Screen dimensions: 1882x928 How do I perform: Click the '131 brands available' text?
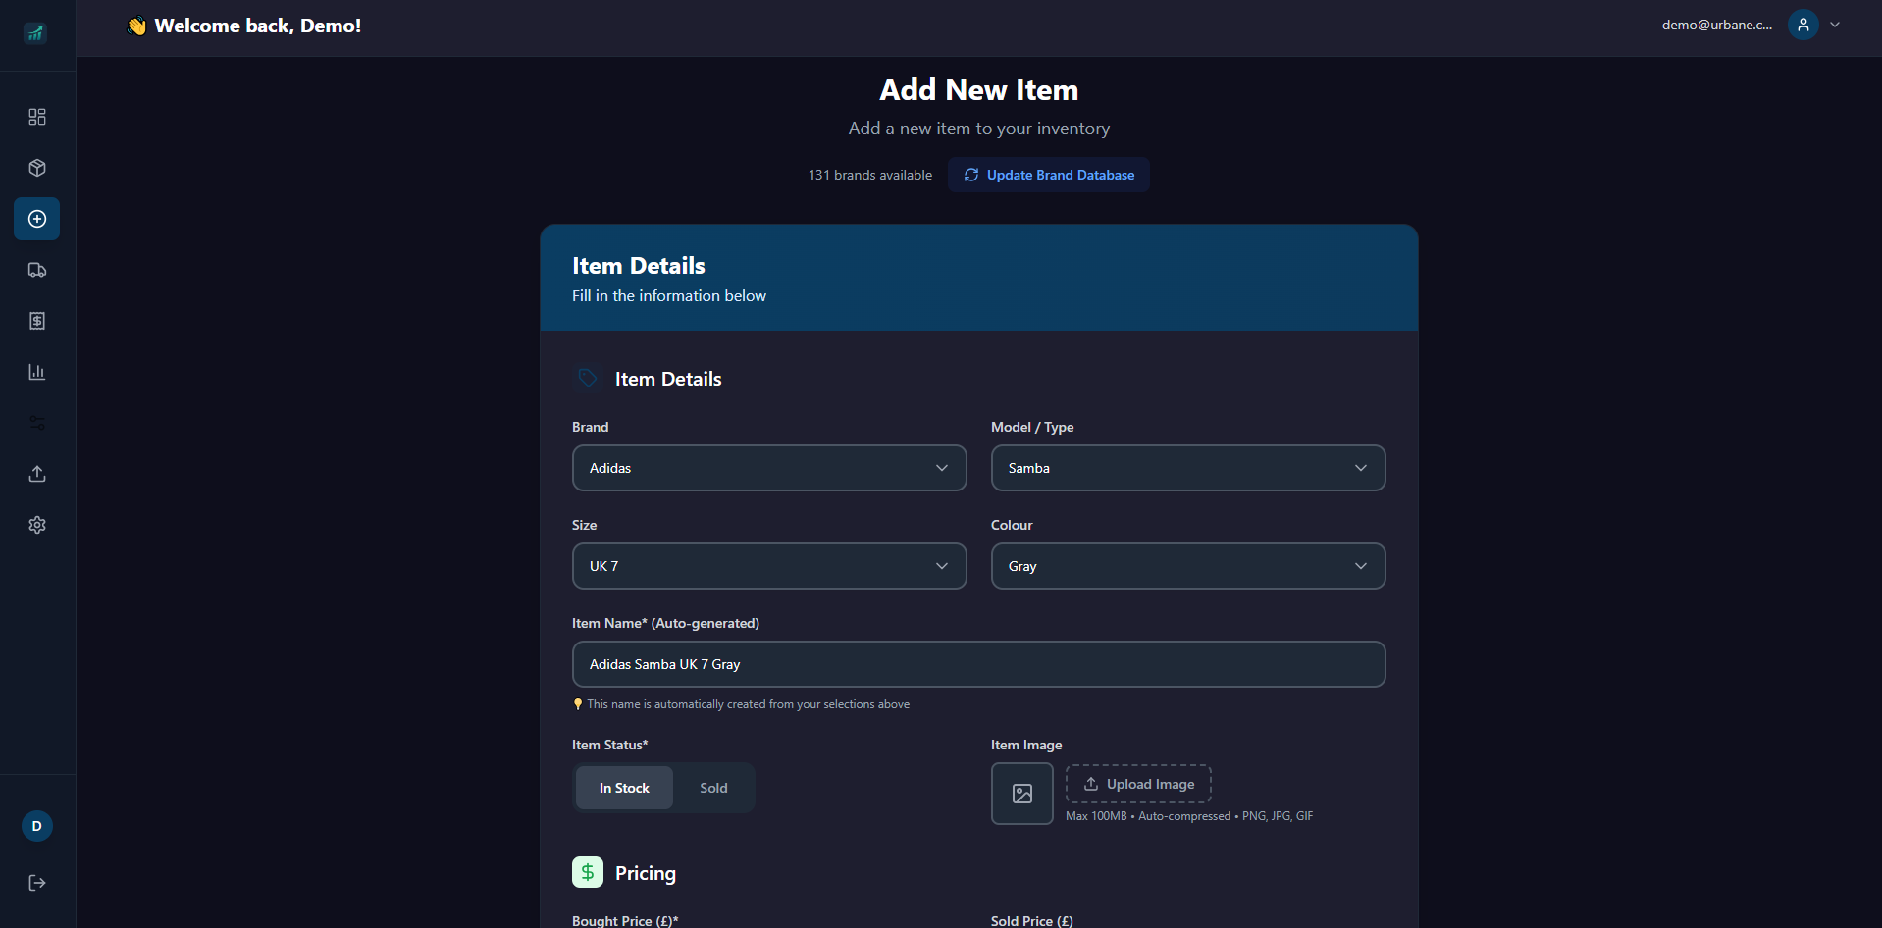870,175
